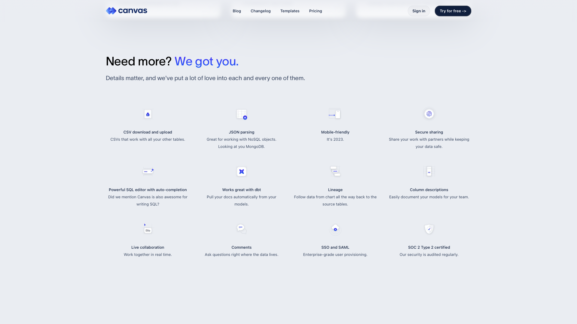This screenshot has width=577, height=324.
Task: Click the Lineage diagram icon
Action: click(335, 171)
